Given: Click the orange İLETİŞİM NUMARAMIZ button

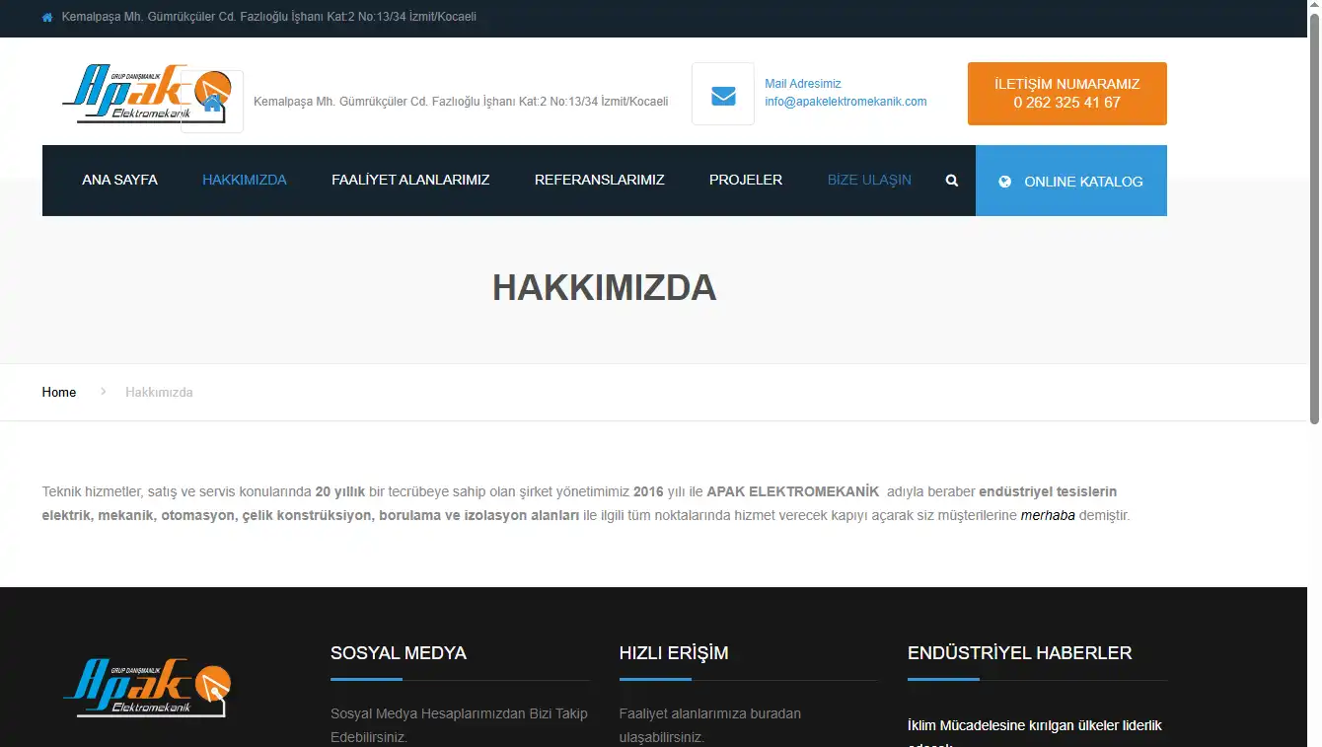Looking at the screenshot, I should tap(1067, 94).
